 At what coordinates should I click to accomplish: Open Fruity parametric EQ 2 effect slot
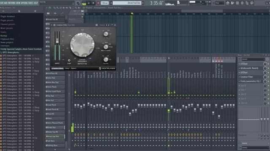click(251, 81)
